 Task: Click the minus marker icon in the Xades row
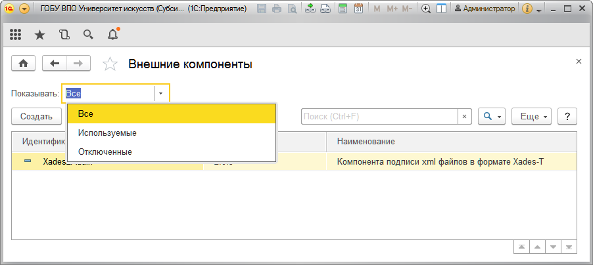(28, 161)
